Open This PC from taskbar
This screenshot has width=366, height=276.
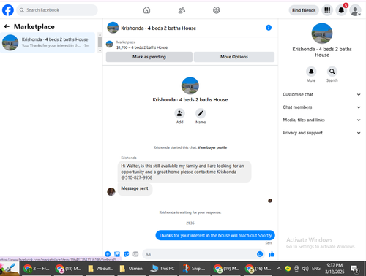163,269
